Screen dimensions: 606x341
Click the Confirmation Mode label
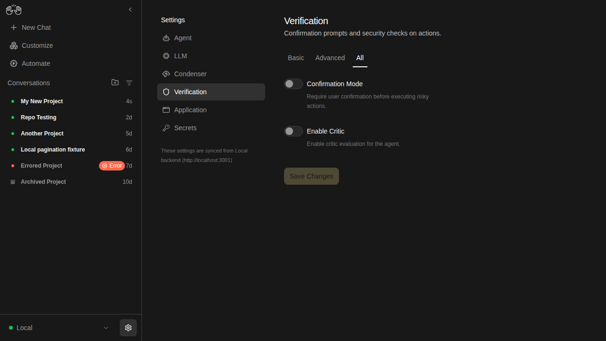click(335, 84)
